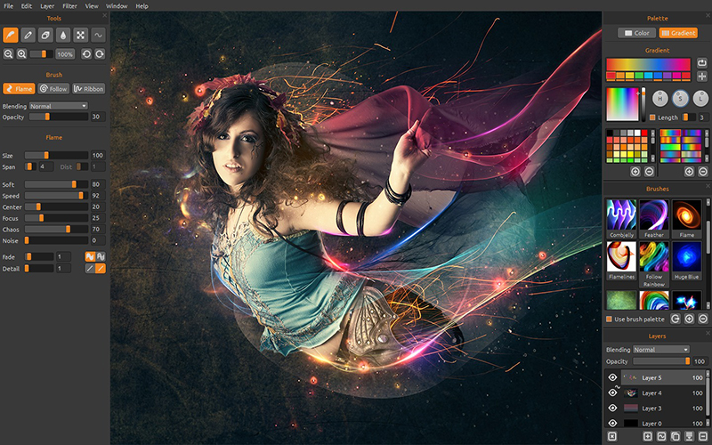712x445 pixels.
Task: Reset zoom with the 100% button
Action: [x=65, y=54]
